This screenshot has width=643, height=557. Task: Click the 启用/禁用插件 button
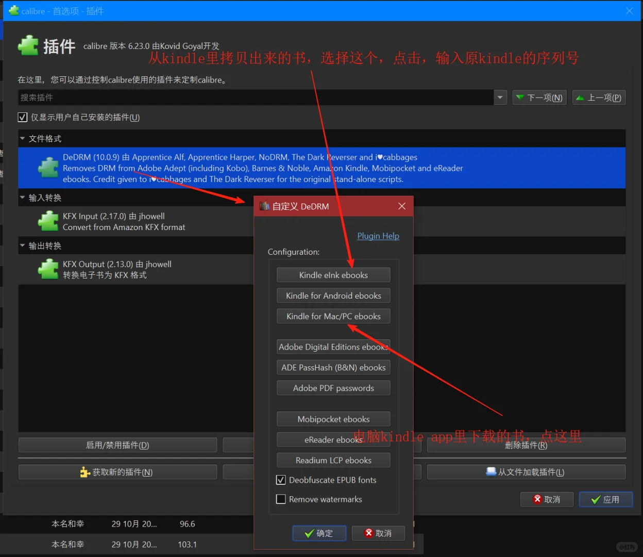click(x=117, y=445)
